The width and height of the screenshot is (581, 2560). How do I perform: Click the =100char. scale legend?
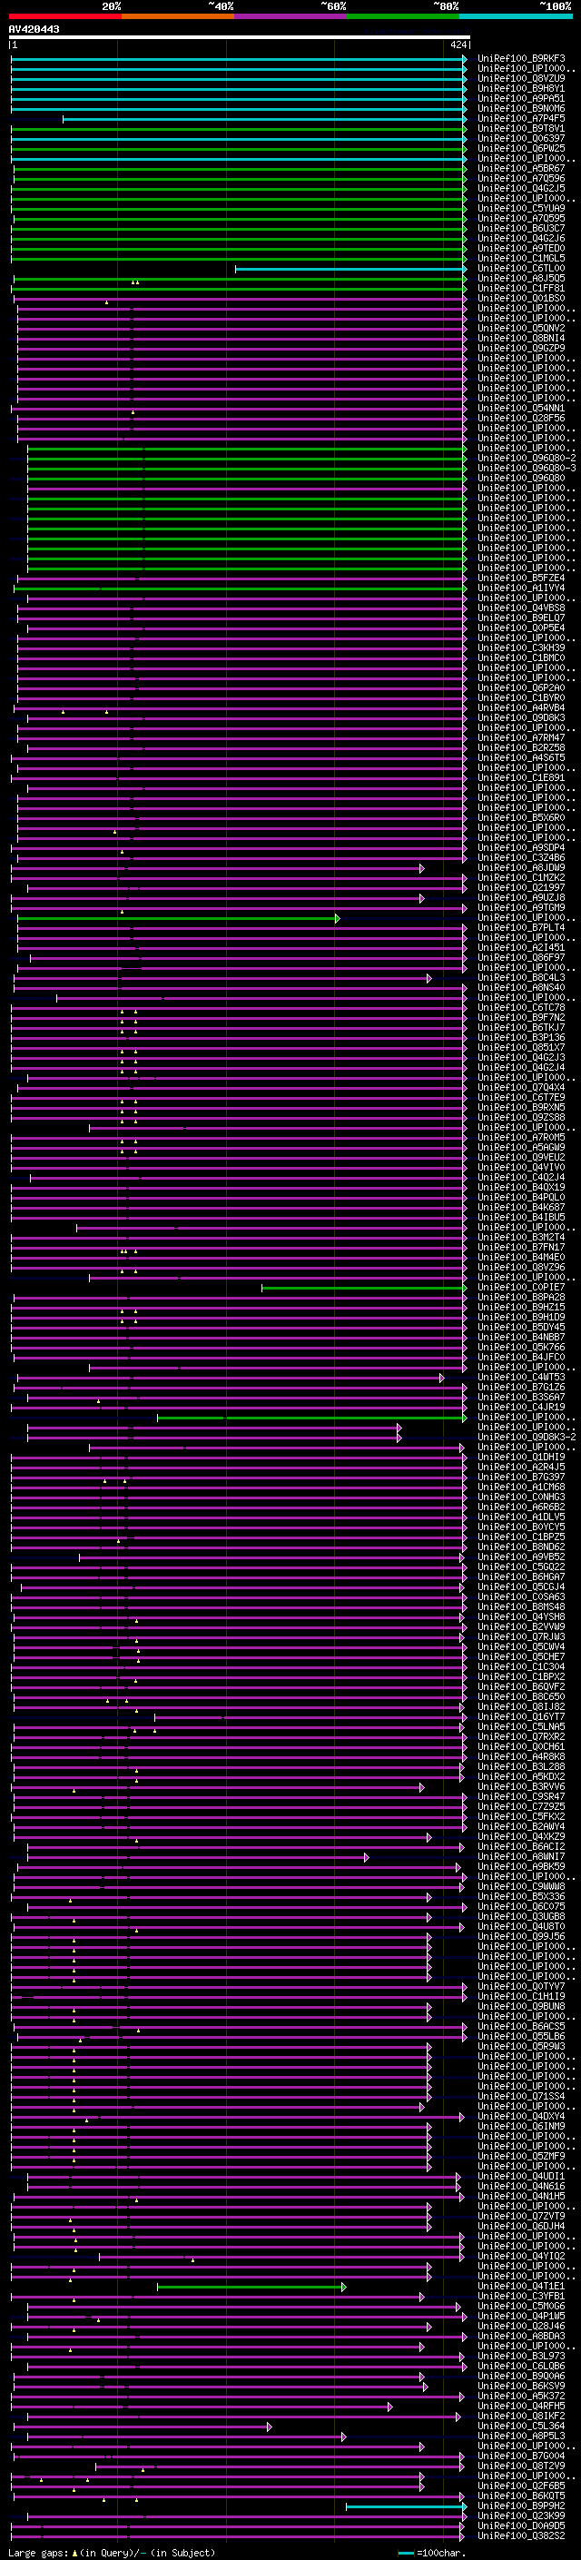(x=430, y=2553)
